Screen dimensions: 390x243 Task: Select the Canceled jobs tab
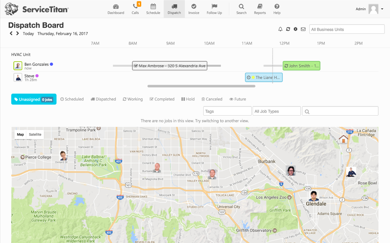(212, 99)
